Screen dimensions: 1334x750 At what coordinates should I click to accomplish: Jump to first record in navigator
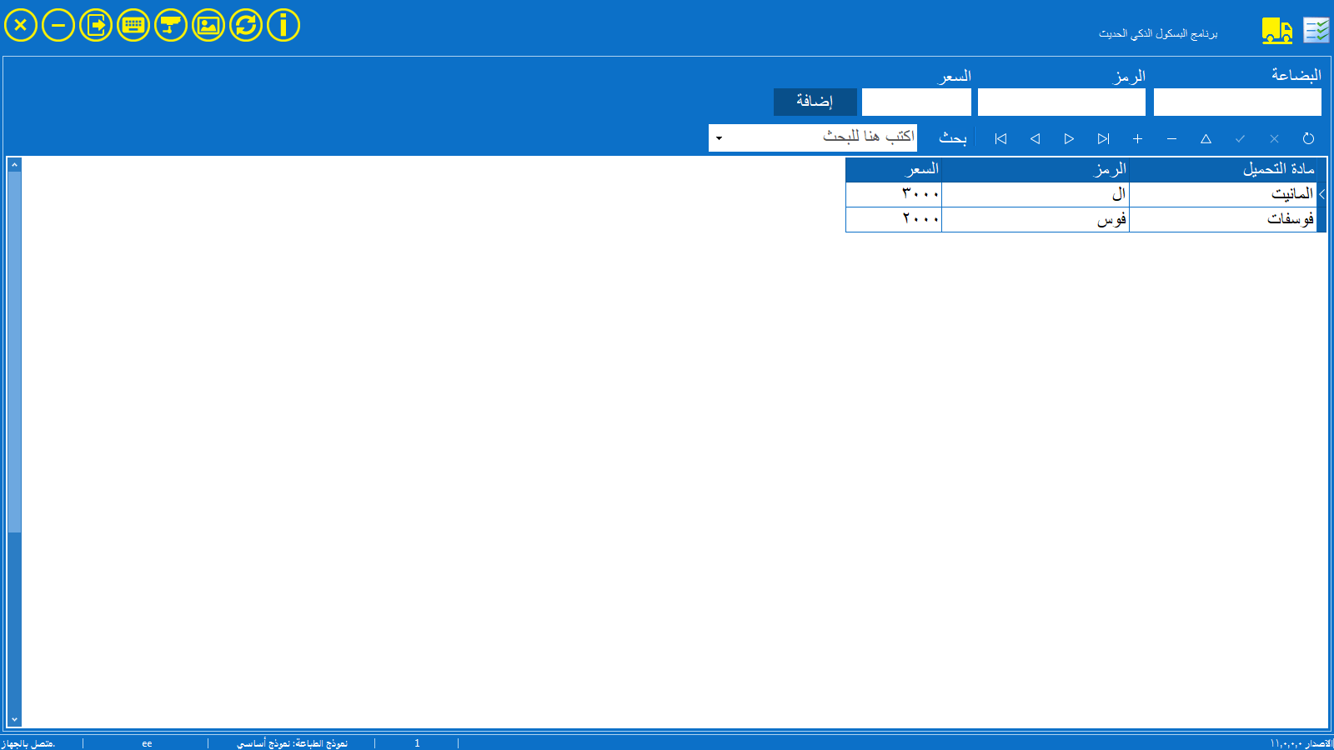point(1000,139)
